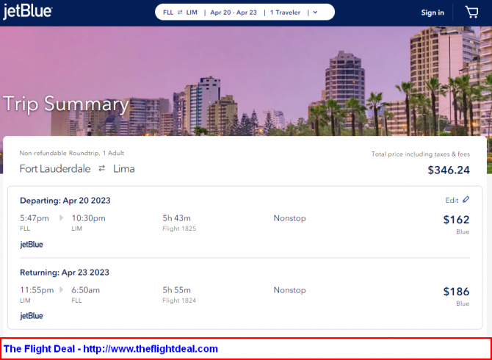
Task: Expand the search summary chevron
Action: click(x=315, y=12)
